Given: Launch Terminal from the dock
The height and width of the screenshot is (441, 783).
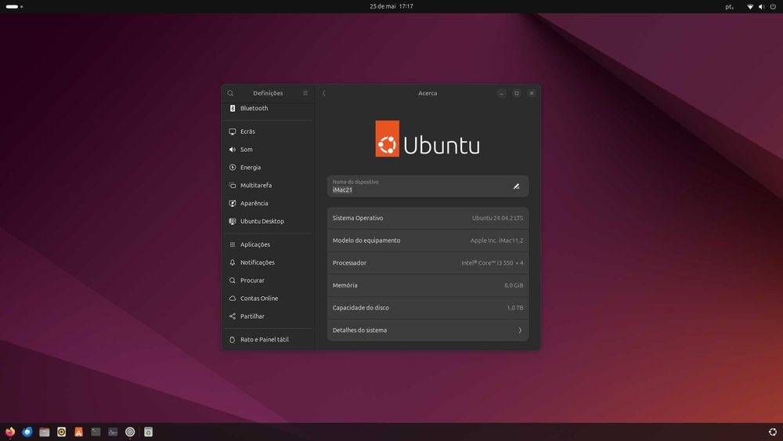Looking at the screenshot, I should pos(96,432).
